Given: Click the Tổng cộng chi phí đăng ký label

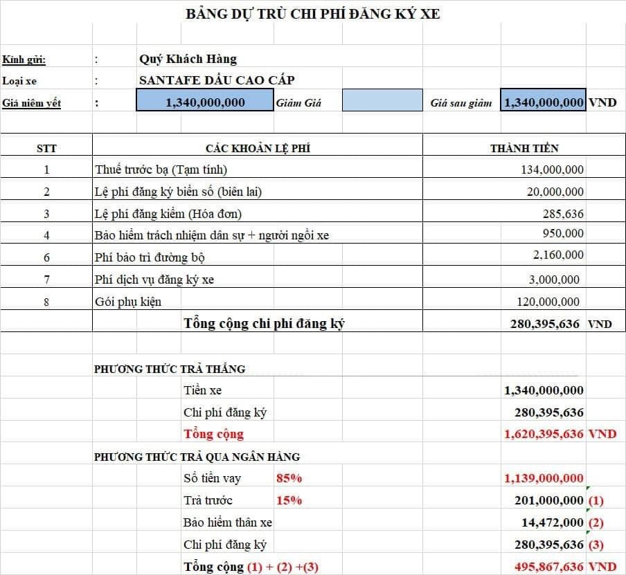Looking at the screenshot, I should [263, 323].
